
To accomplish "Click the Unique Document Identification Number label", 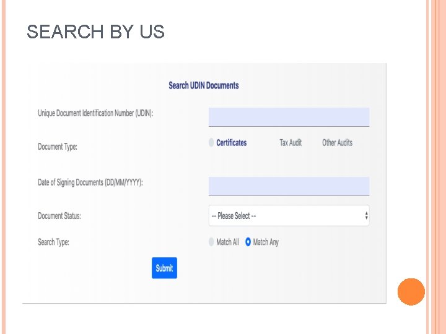I will coord(95,113).
